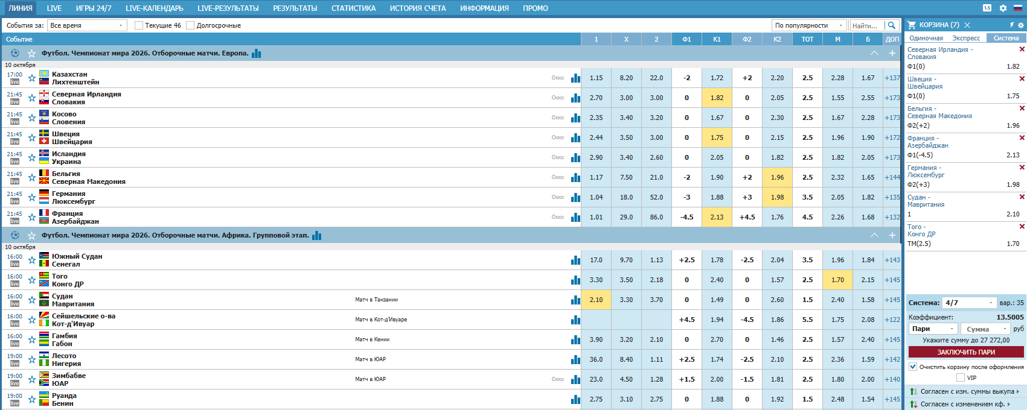The width and height of the screenshot is (1027, 410).
Task: Select the Экспресс tab in basket
Action: point(966,38)
